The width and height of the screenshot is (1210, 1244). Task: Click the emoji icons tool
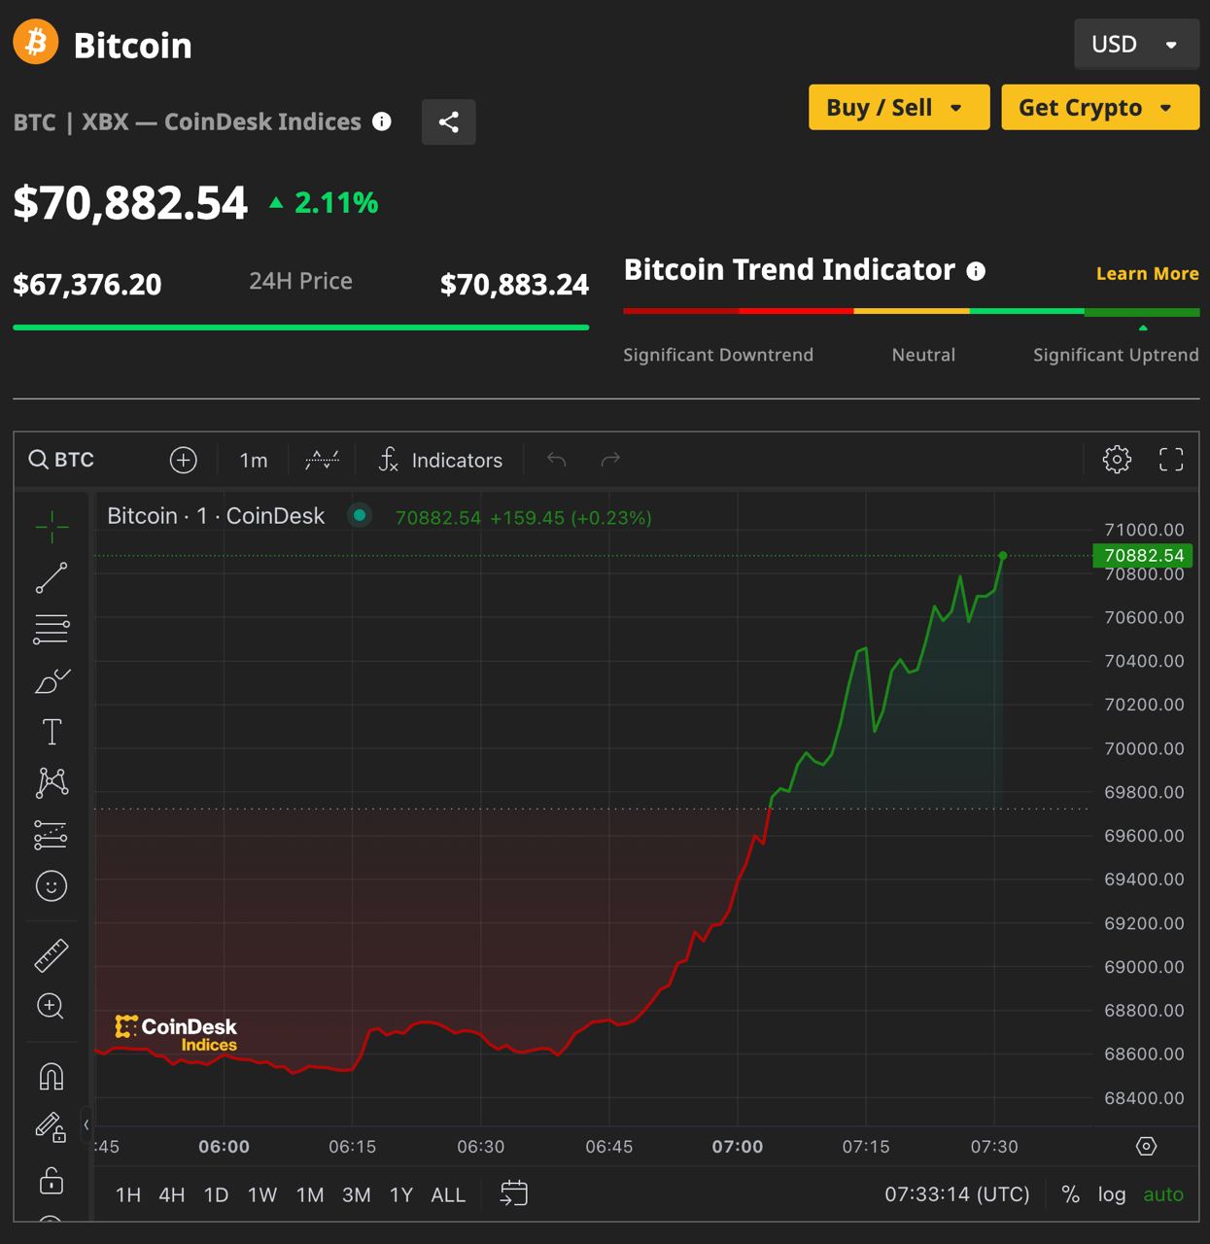(52, 885)
